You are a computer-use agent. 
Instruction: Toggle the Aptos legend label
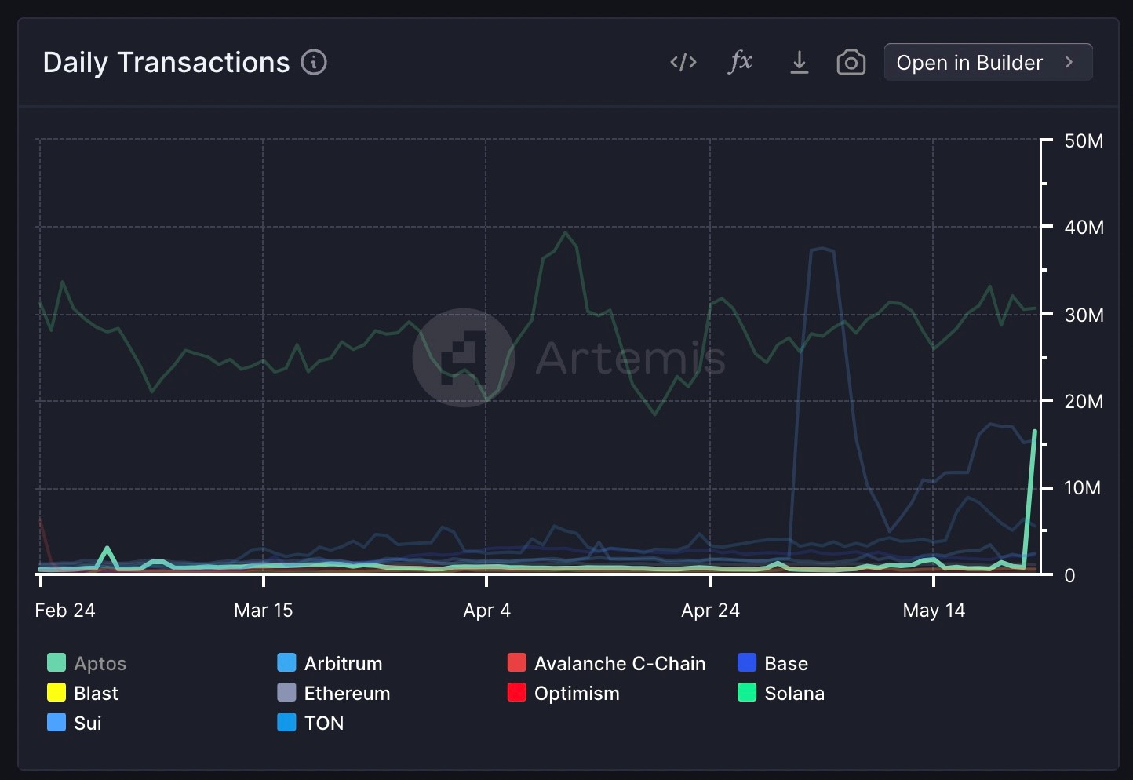point(100,664)
